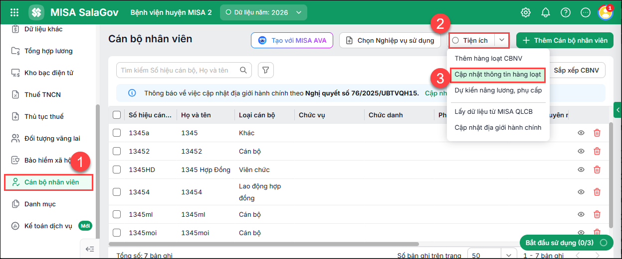Click the Sắp xếp CBNV button
622x259 pixels.
tap(577, 70)
